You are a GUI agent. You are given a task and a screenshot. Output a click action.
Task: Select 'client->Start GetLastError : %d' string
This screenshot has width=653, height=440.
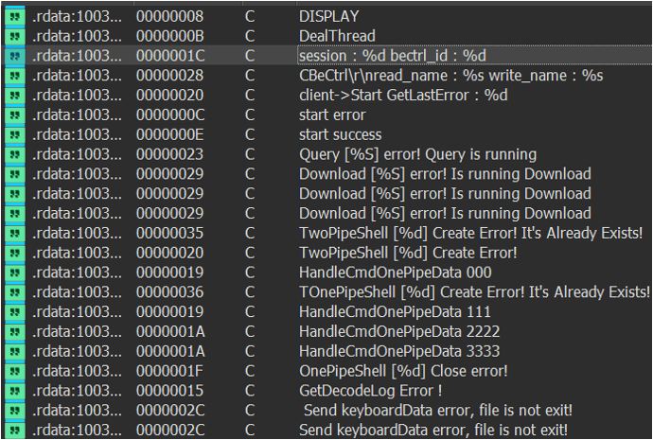pyautogui.click(x=403, y=95)
